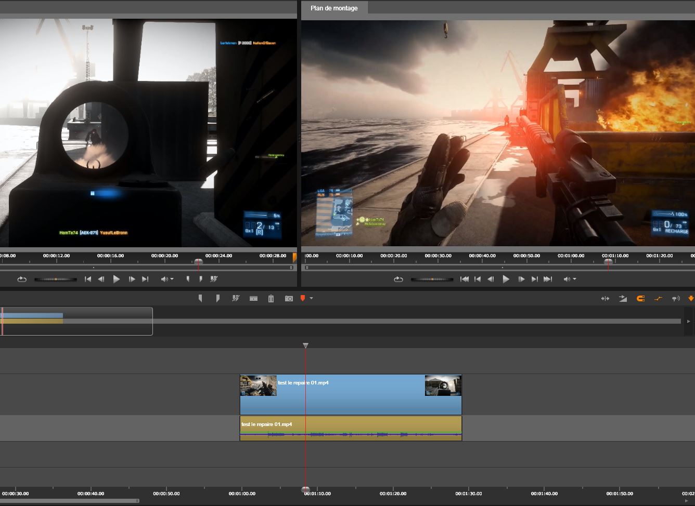
Task: Open the source player volume control
Action: pyautogui.click(x=164, y=279)
